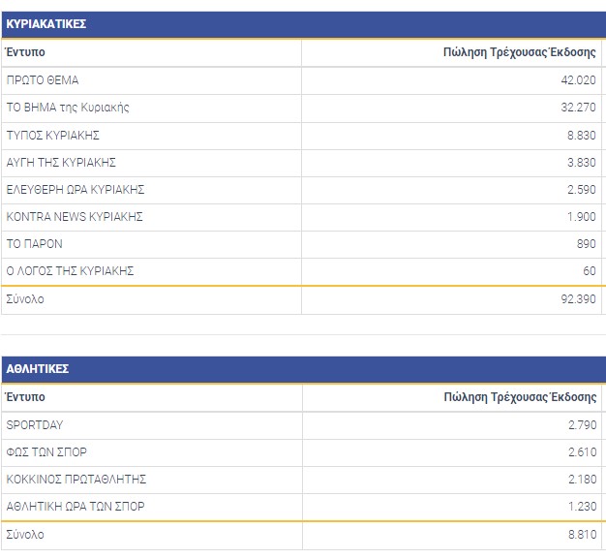Click Έντυπο column header in ΚΥΡΙΑΚΑΤΙΚΕΣ table
The height and width of the screenshot is (559, 606).
coord(25,52)
